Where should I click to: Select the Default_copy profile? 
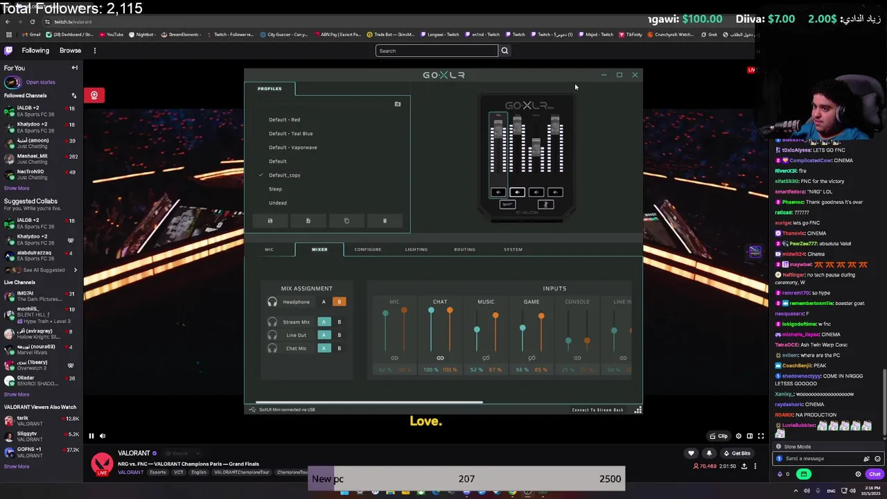point(284,175)
